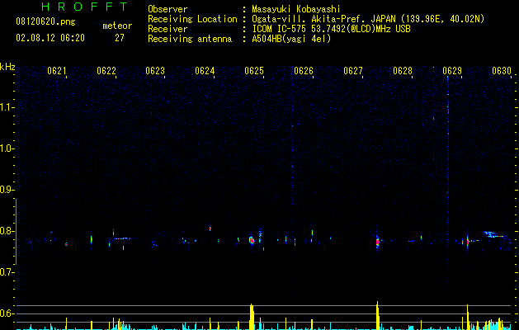Click the date stamp 02.08.12 06:20
The image size is (519, 330).
[50, 38]
